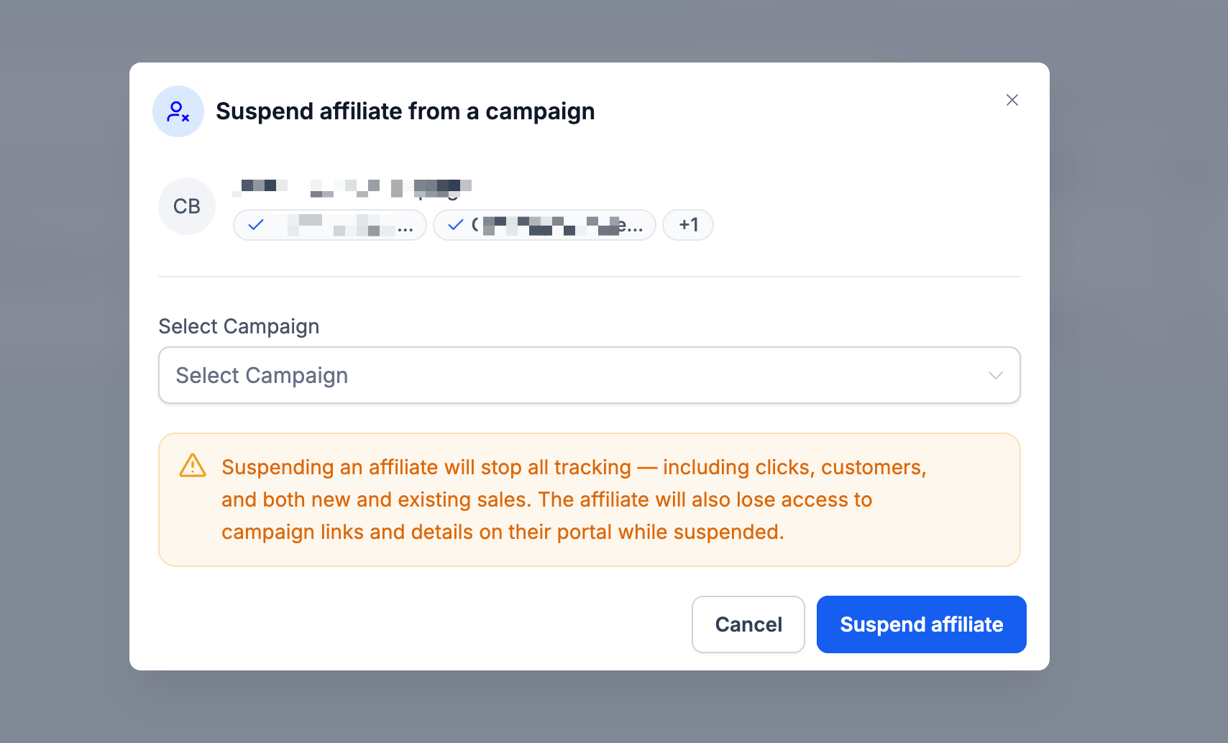Confirm with the Suspend affiliate button
The height and width of the screenshot is (743, 1228).
pos(921,624)
